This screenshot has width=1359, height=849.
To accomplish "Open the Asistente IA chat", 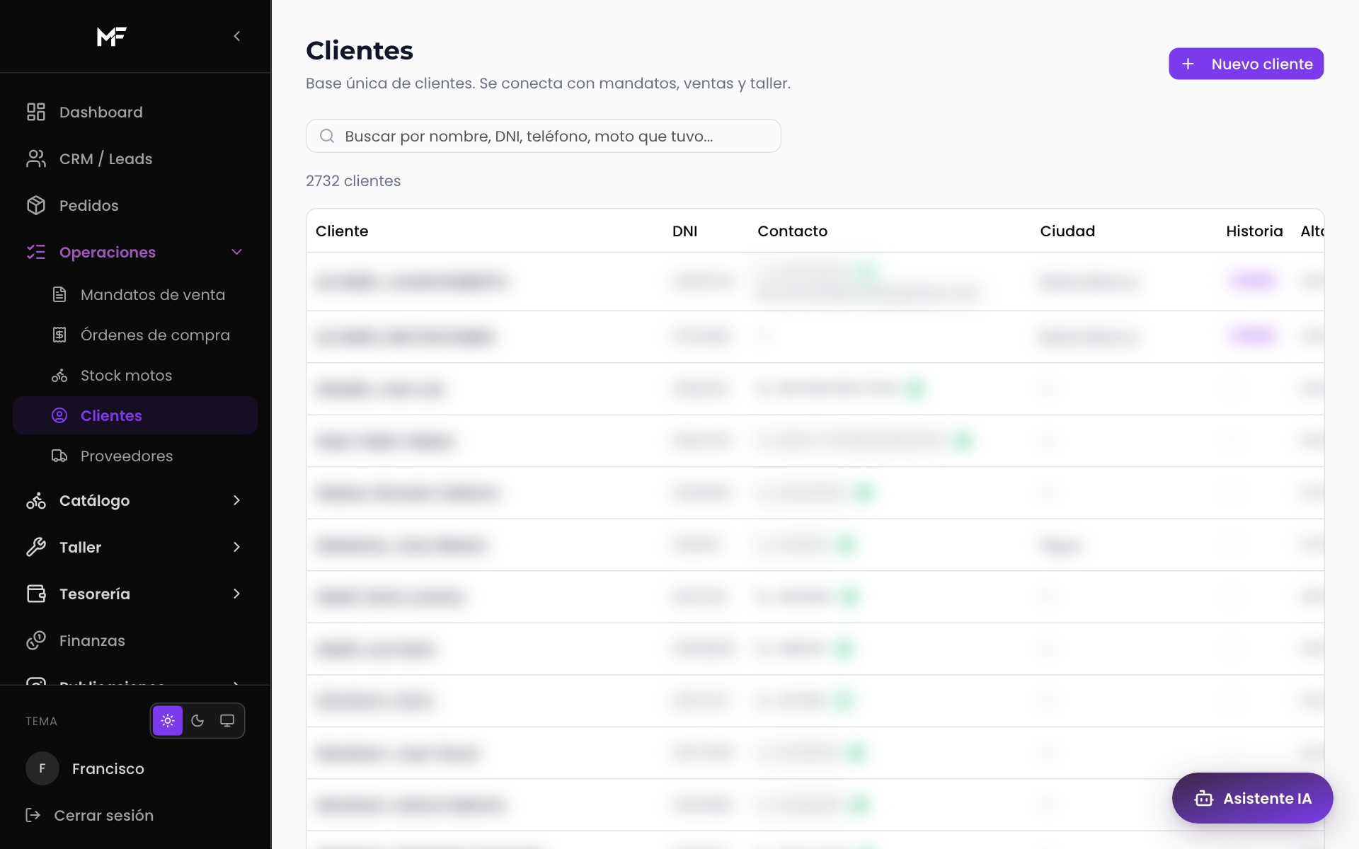I will coord(1252,798).
